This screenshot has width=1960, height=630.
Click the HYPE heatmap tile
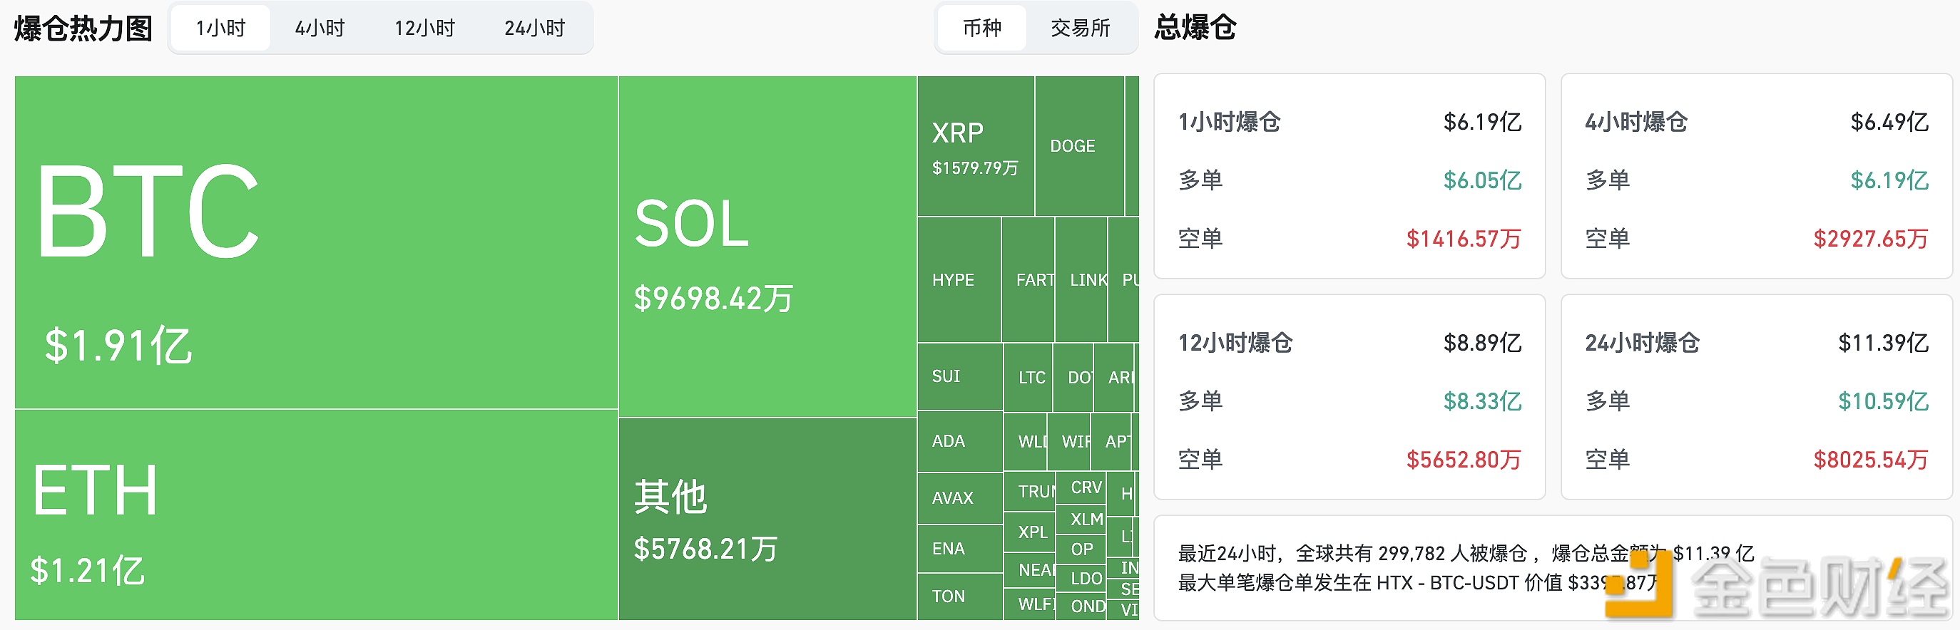(959, 279)
